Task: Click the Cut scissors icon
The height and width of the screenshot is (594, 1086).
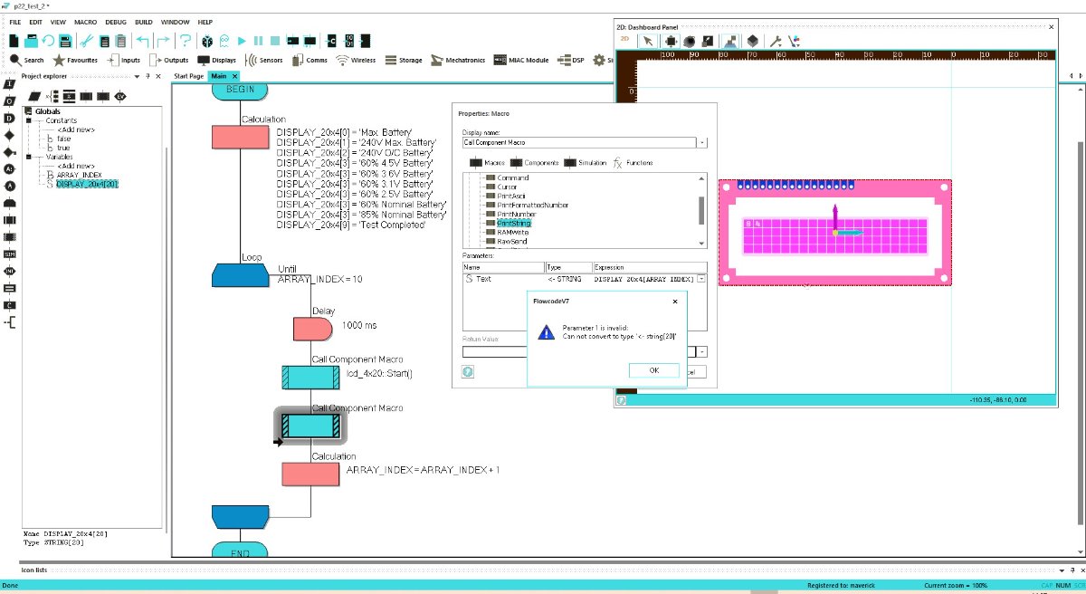Action: tap(88, 41)
